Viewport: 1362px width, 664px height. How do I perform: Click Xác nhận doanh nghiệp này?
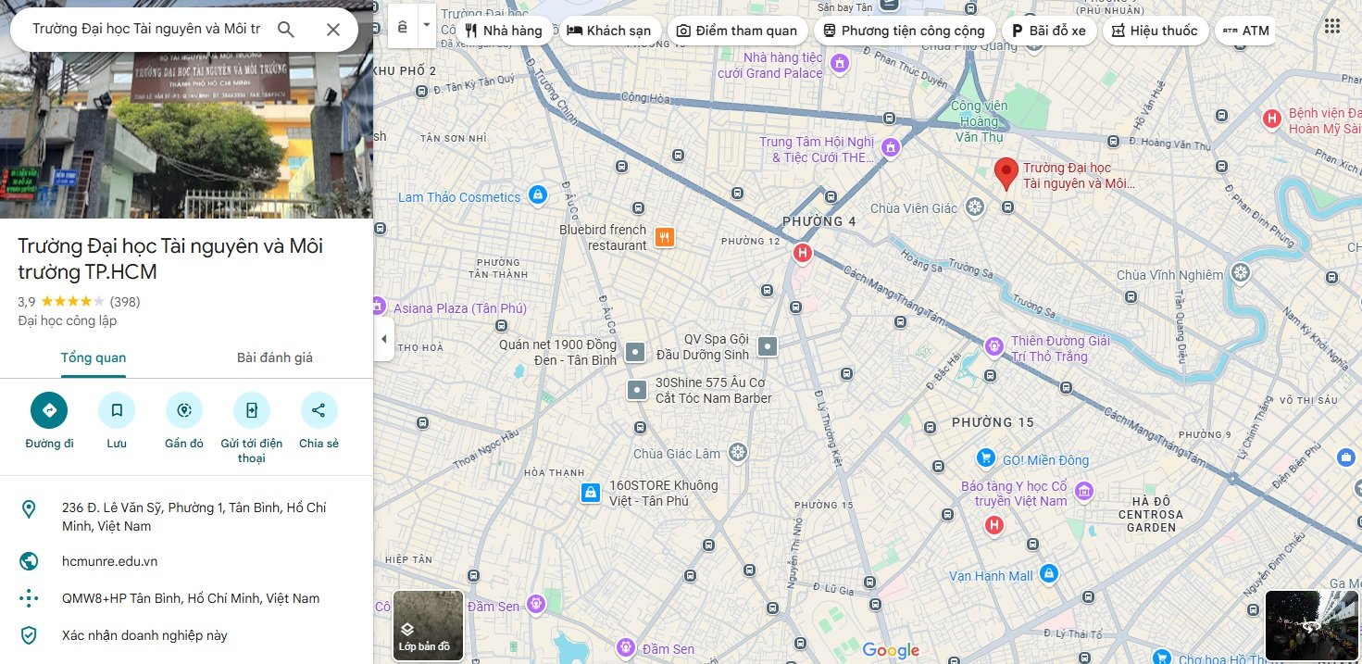144,635
